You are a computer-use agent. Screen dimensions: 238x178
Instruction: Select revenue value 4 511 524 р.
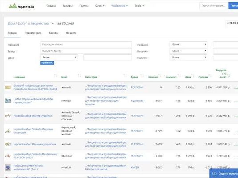tap(223, 87)
